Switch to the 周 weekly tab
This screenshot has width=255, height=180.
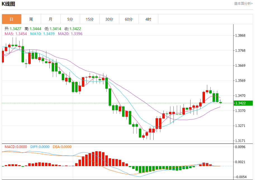pos(31,19)
